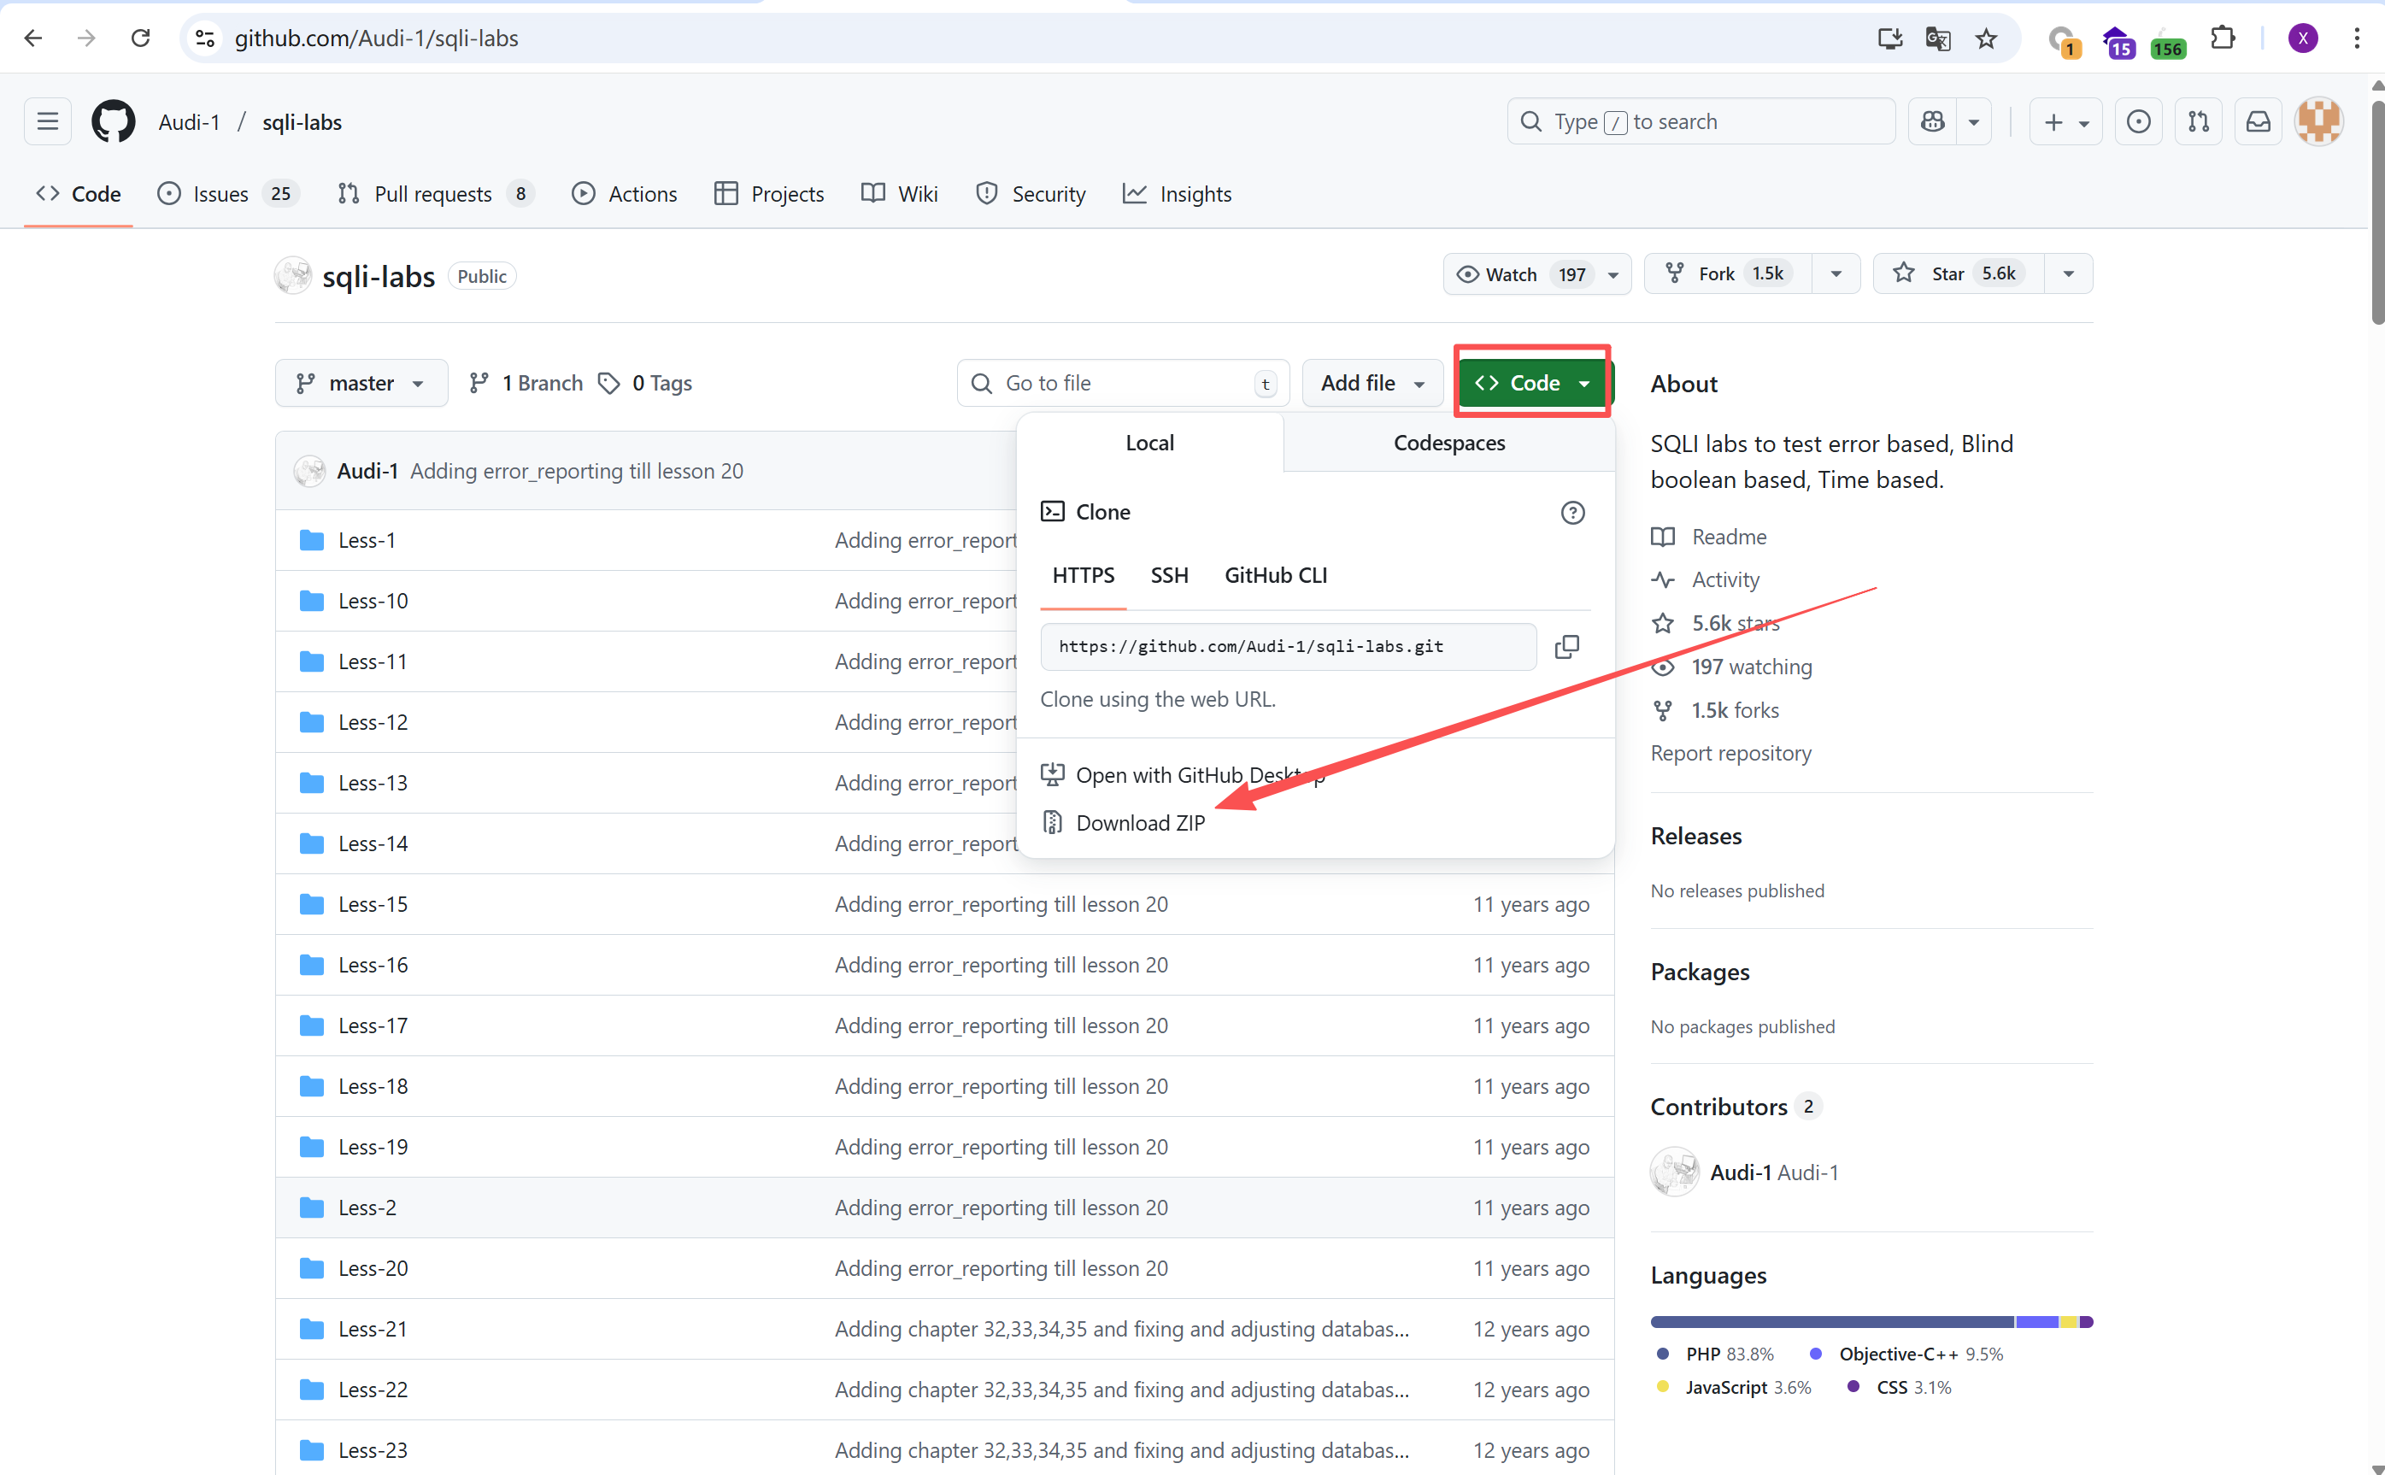Click the clone URL text field
Viewport: 2385px width, 1475px height.
(x=1288, y=647)
